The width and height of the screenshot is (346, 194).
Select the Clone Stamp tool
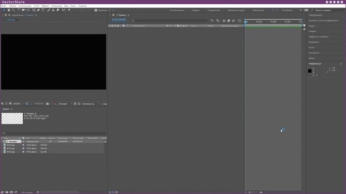click(x=53, y=10)
